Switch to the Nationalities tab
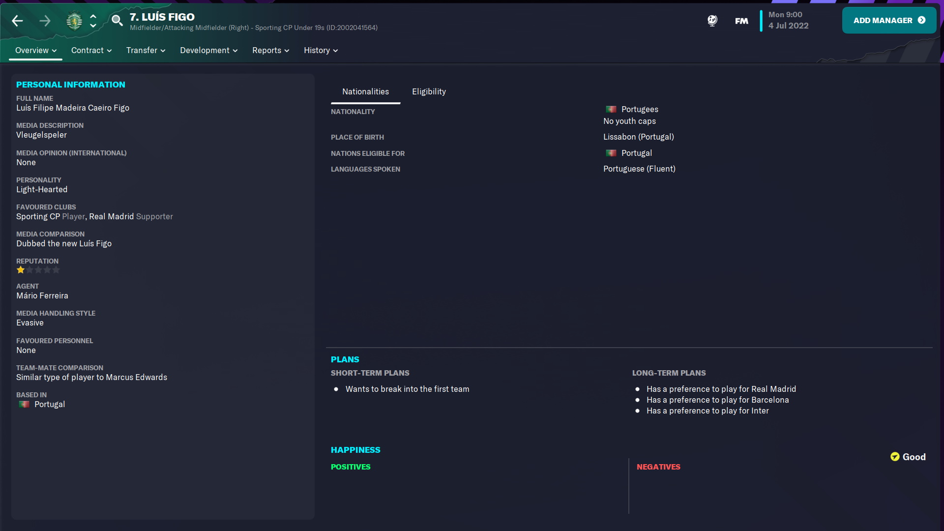This screenshot has height=531, width=944. (x=366, y=91)
